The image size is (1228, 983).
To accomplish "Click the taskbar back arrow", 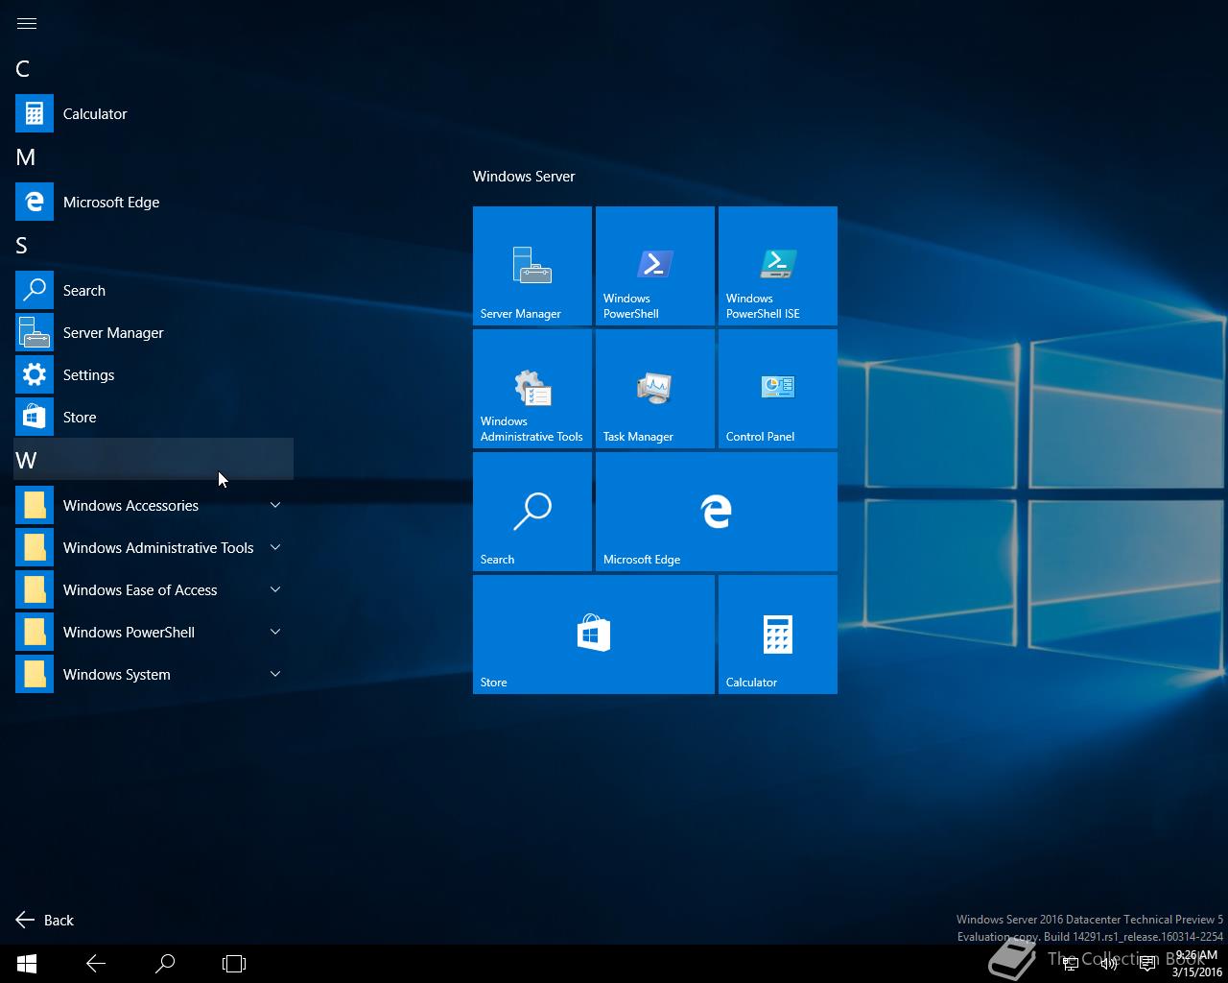I will [x=96, y=964].
